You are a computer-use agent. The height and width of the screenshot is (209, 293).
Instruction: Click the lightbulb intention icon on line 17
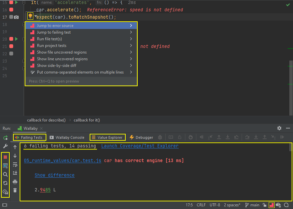click(30, 16)
